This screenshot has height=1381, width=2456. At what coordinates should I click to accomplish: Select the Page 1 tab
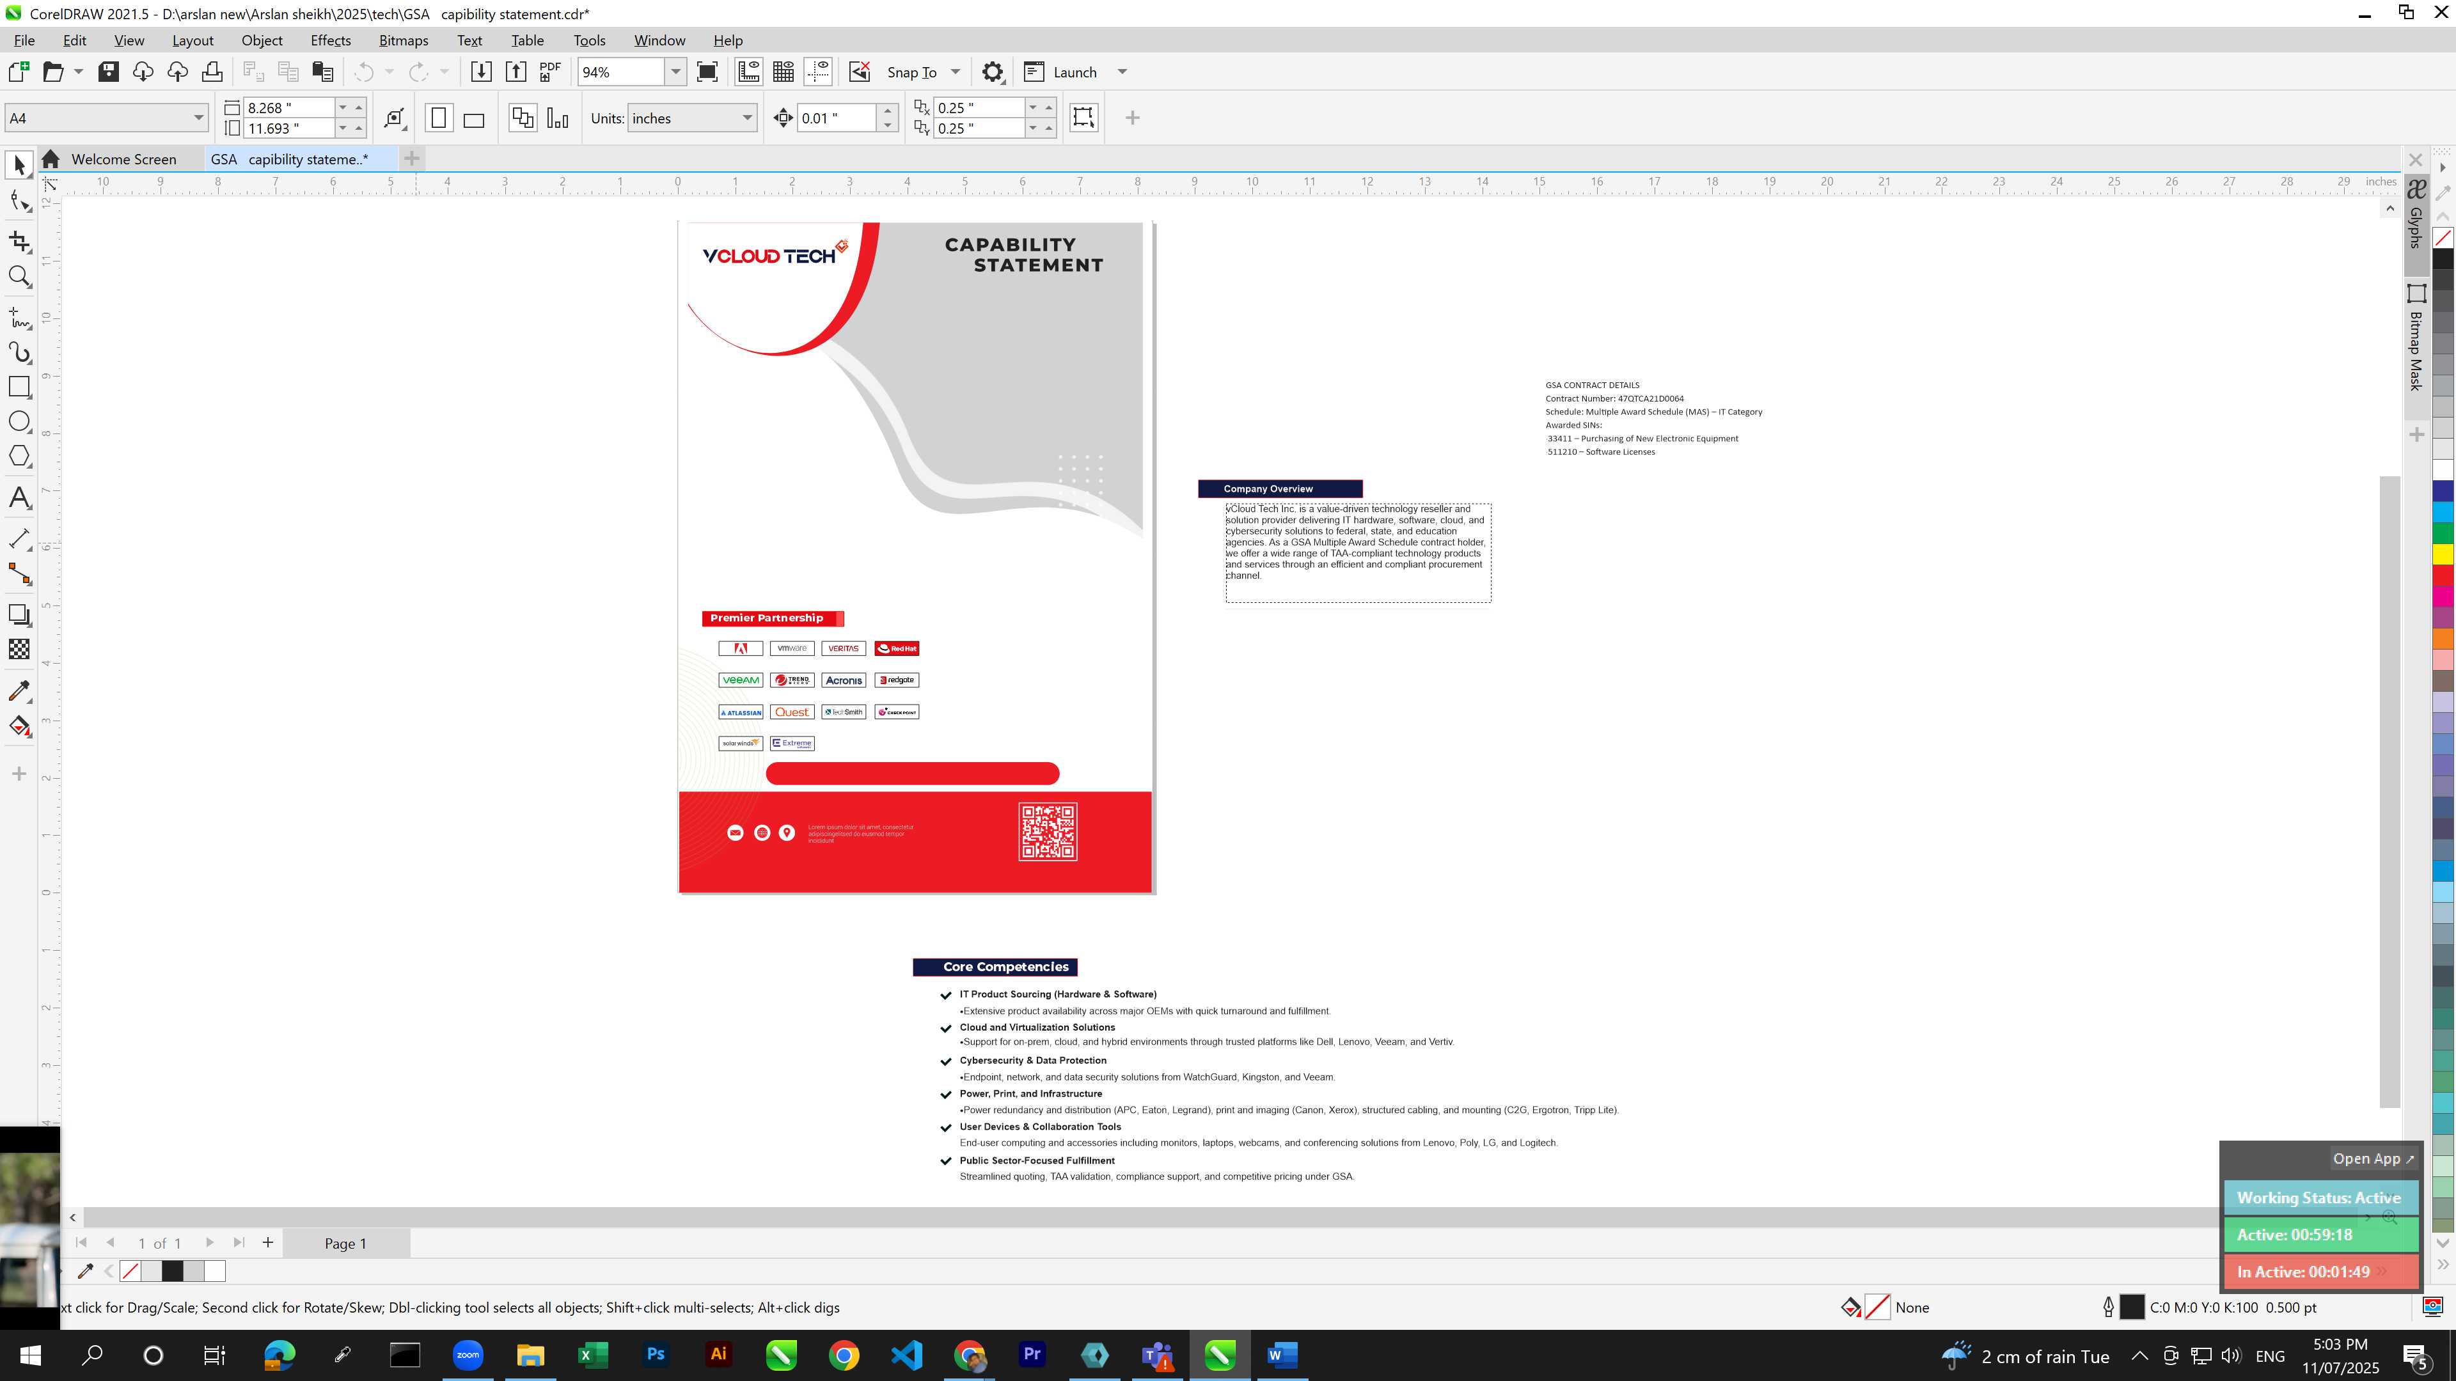pyautogui.click(x=345, y=1243)
